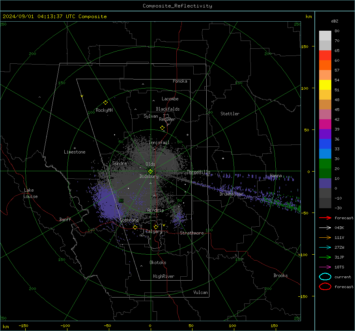Click the white 04DK arrow in legend

click(325, 227)
